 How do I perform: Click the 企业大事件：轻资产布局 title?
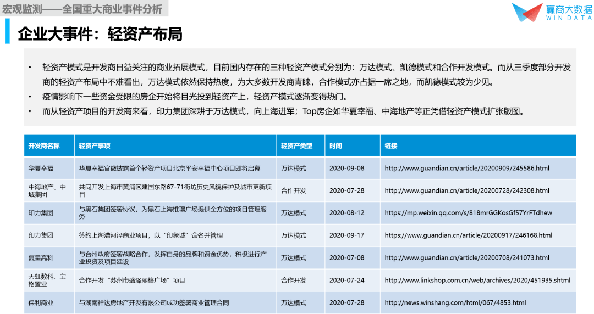[x=100, y=33]
